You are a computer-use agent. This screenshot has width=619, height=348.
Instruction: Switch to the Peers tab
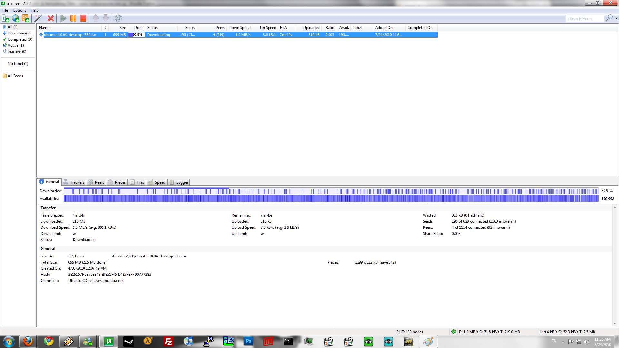[x=96, y=182]
